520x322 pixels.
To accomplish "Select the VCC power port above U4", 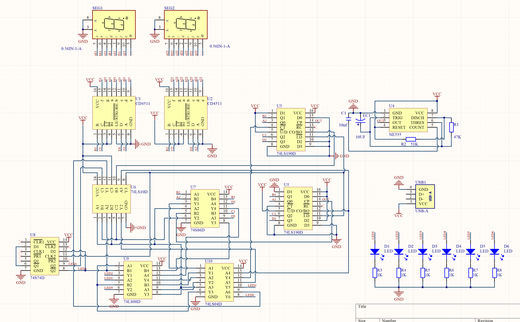I will [x=437, y=94].
